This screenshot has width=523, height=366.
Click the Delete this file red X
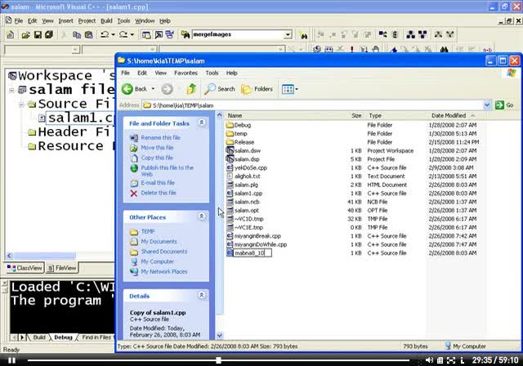(134, 193)
